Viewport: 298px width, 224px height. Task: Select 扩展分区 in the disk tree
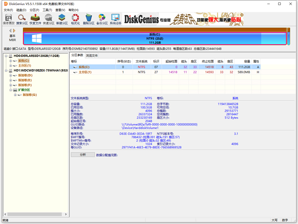coord(24,90)
